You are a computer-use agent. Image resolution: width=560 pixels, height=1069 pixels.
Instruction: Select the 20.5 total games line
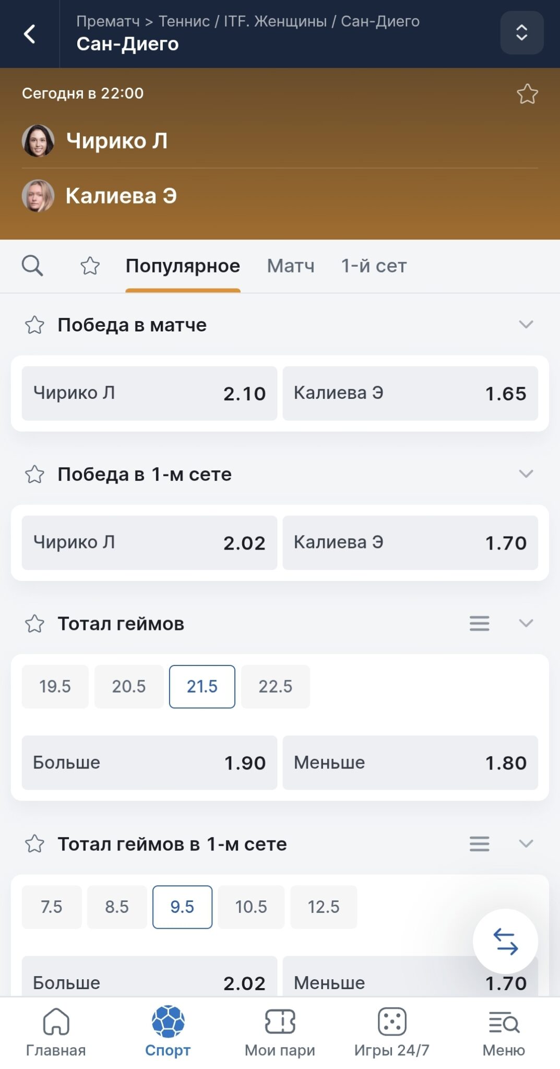[128, 686]
